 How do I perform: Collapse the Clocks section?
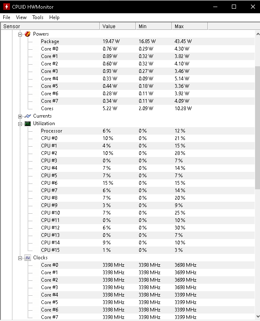pos(20,258)
